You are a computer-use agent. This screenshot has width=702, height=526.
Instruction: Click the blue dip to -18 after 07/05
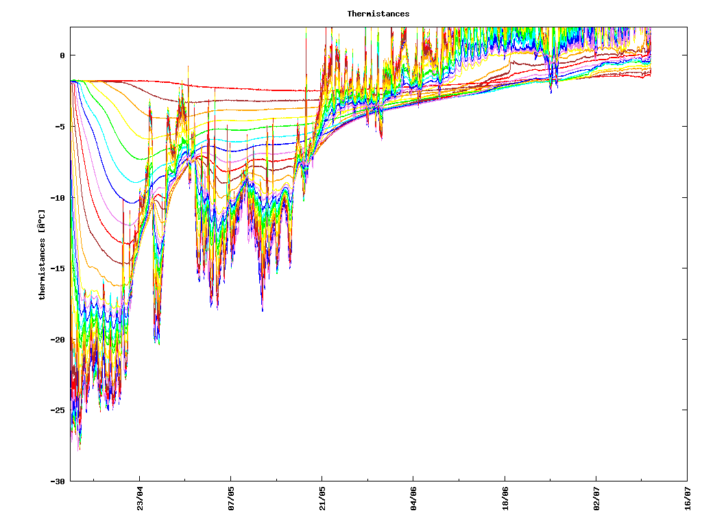(x=262, y=308)
